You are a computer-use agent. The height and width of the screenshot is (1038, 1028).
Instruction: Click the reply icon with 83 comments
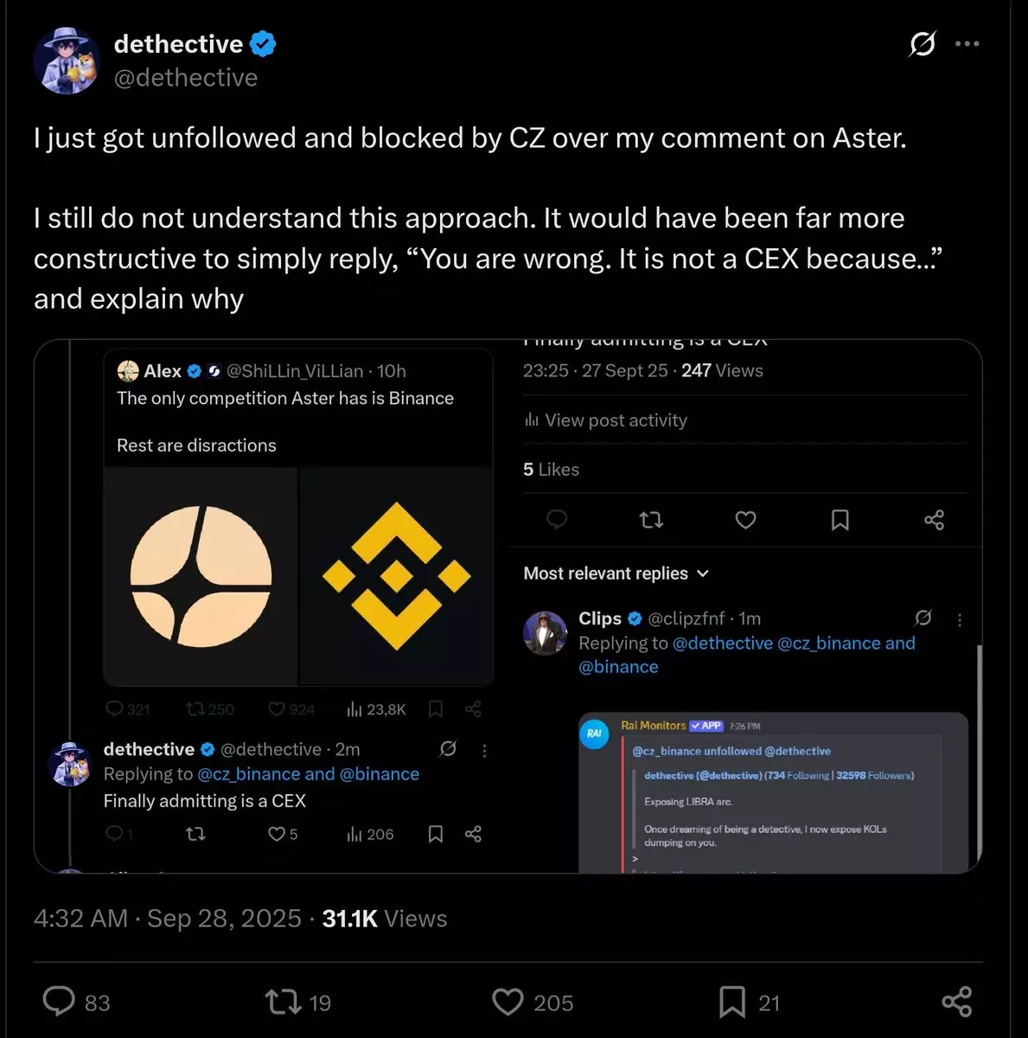[59, 1002]
